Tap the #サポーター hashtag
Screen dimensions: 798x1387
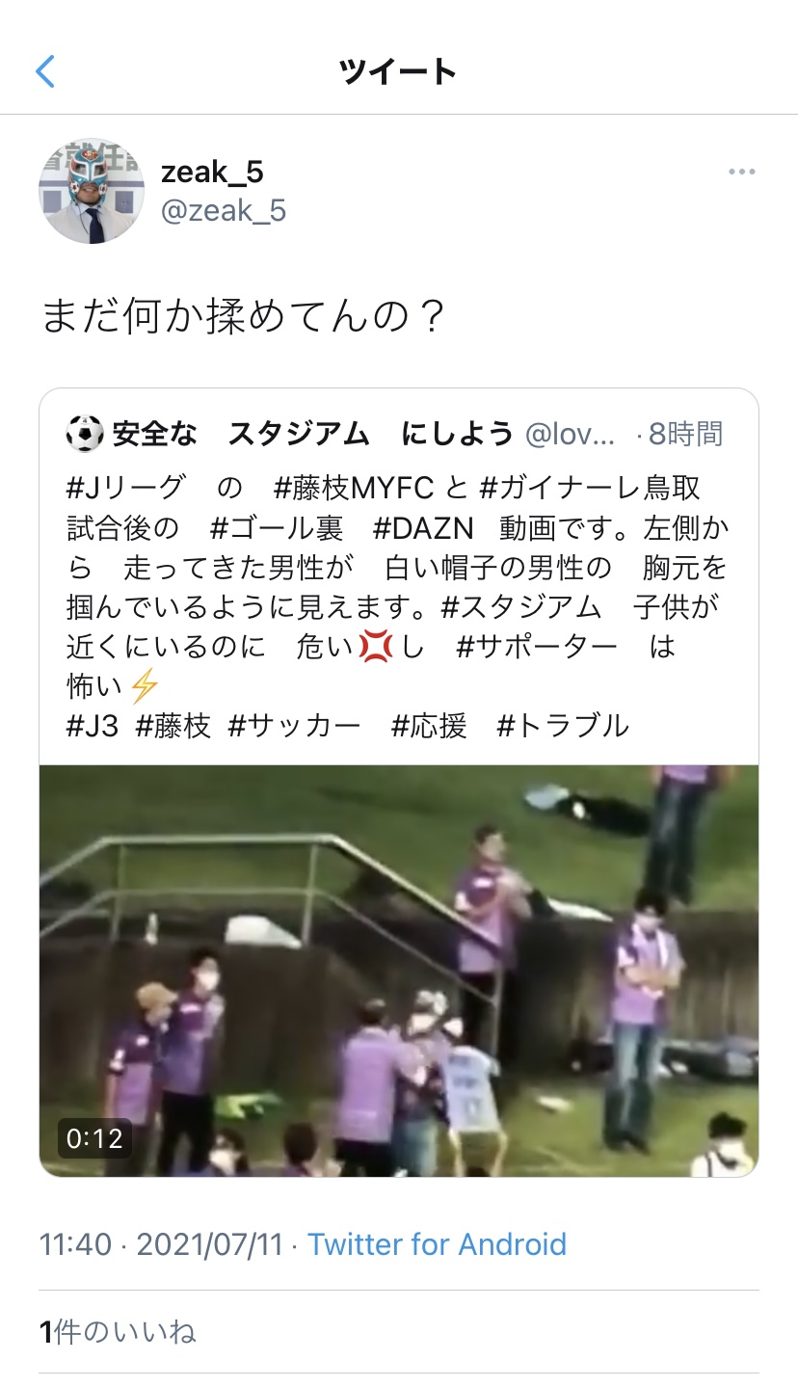coord(537,647)
